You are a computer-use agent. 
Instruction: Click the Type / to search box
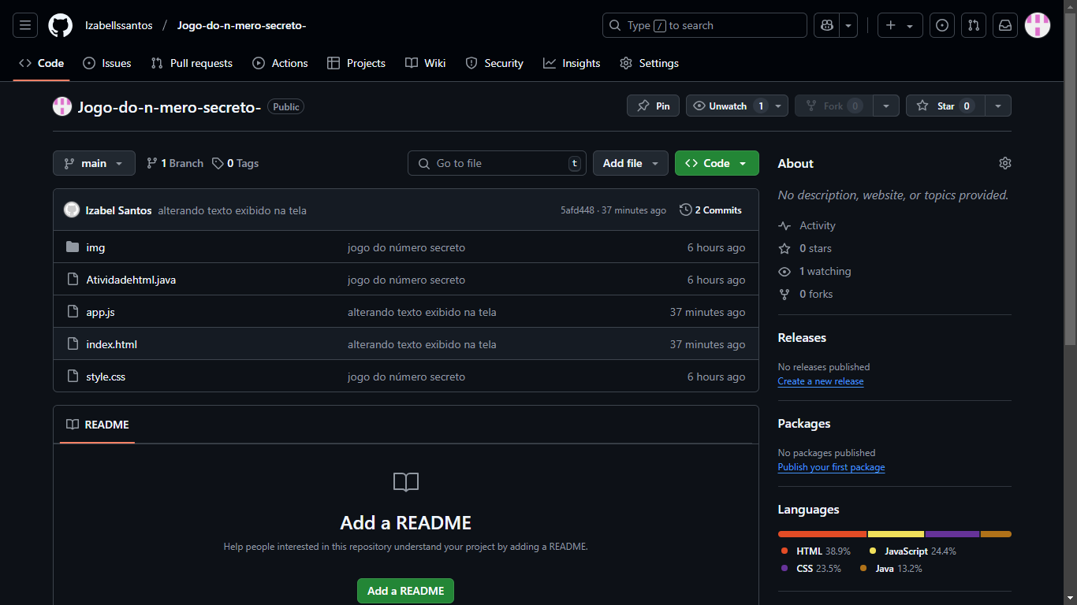pyautogui.click(x=705, y=25)
